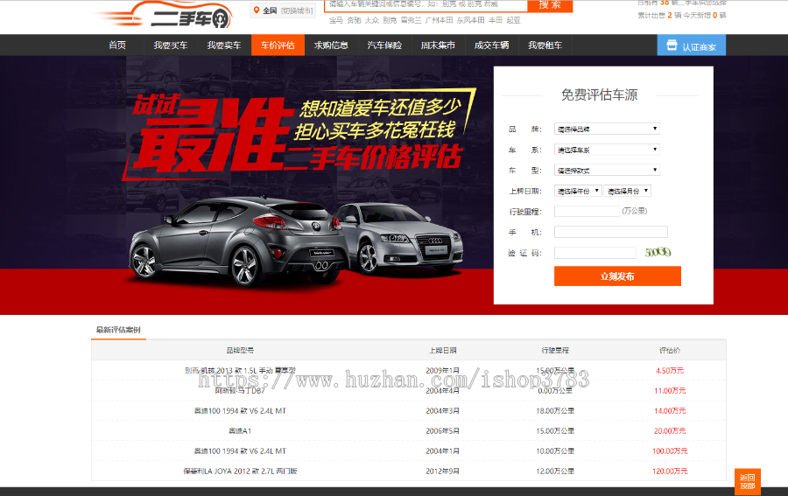788x496 pixels.
Task: Click the 起亚 hot keyword link
Action: 514,21
